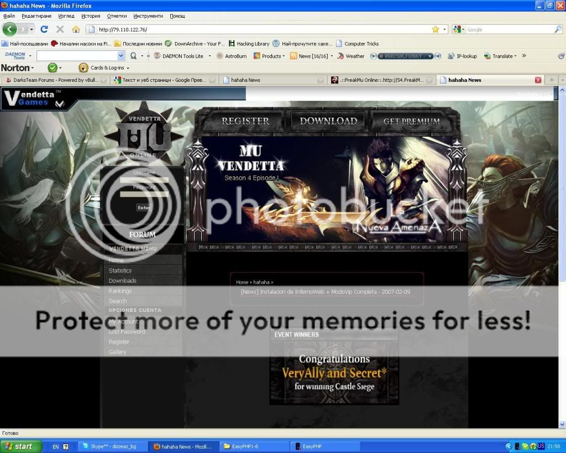The width and height of the screenshot is (566, 453).
Task: Click the DOWNLOAD banner button
Action: [x=328, y=121]
